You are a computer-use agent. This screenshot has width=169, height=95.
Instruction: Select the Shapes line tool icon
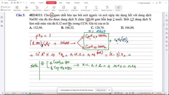pos(47,7)
